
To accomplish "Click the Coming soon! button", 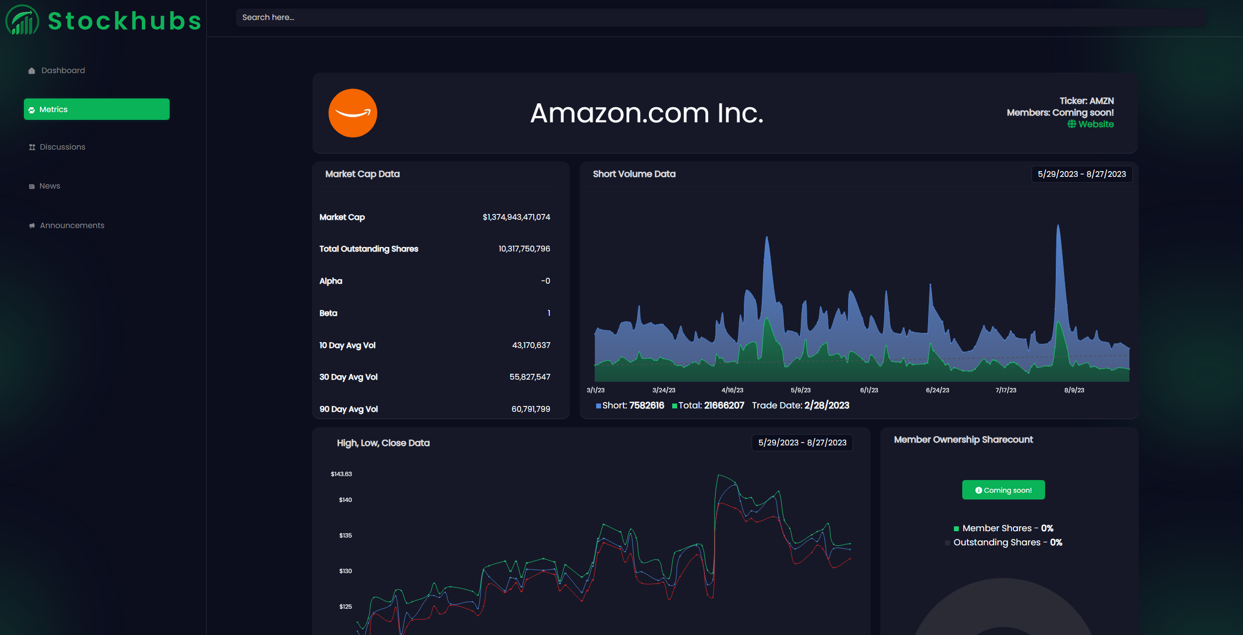I will click(x=1003, y=490).
